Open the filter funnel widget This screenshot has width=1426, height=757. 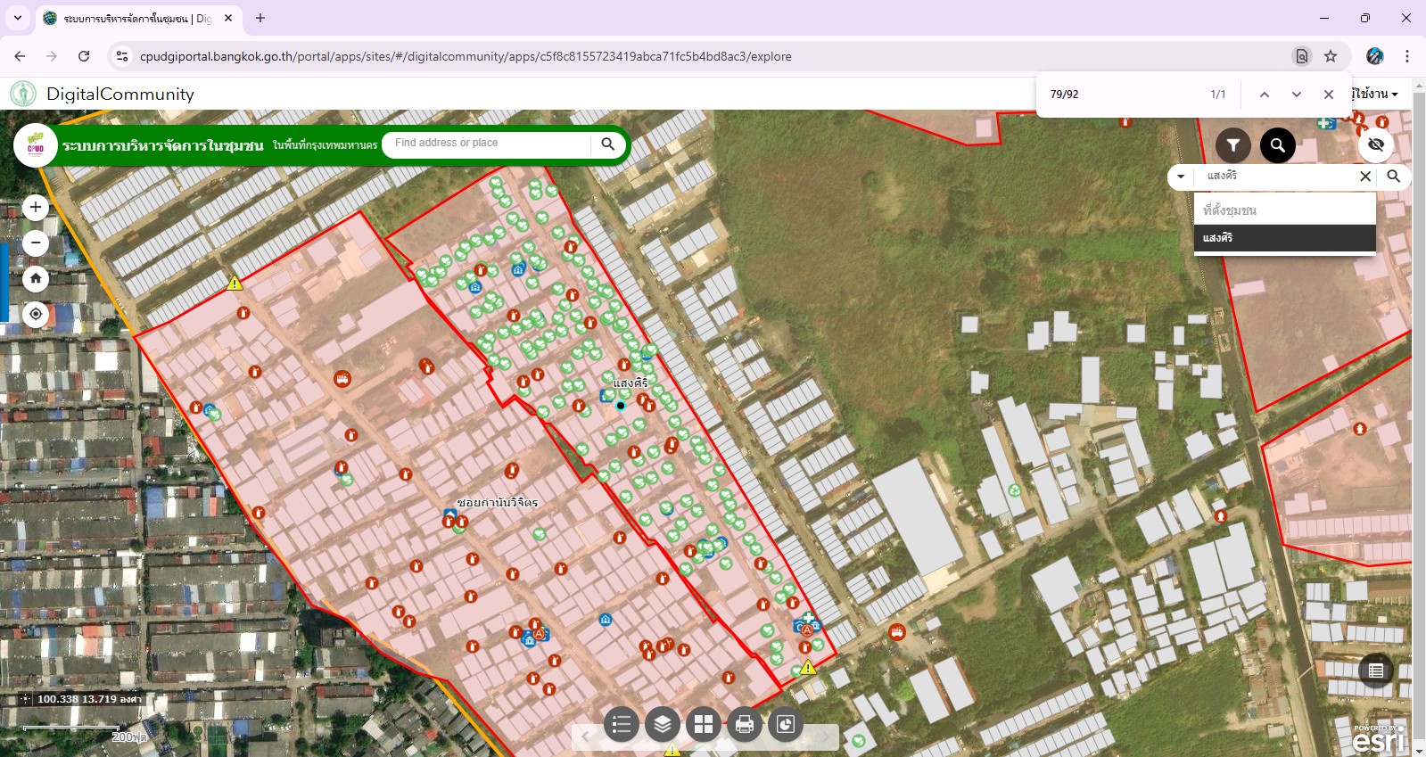(1233, 144)
